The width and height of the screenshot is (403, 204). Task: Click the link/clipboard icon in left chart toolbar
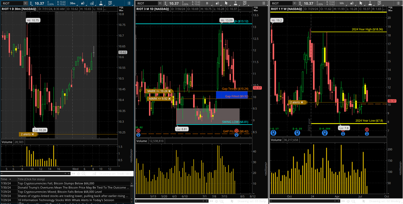[31, 3]
